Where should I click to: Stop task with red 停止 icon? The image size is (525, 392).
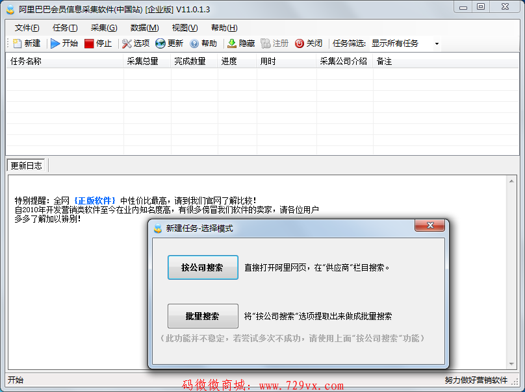pyautogui.click(x=89, y=43)
